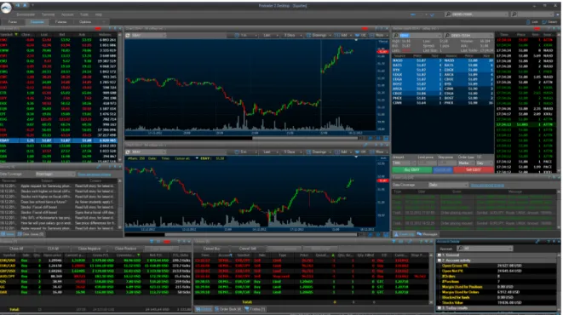This screenshot has width=563, height=315.
Task: Open Data Coverage dropdown in news panel
Action: point(55,175)
